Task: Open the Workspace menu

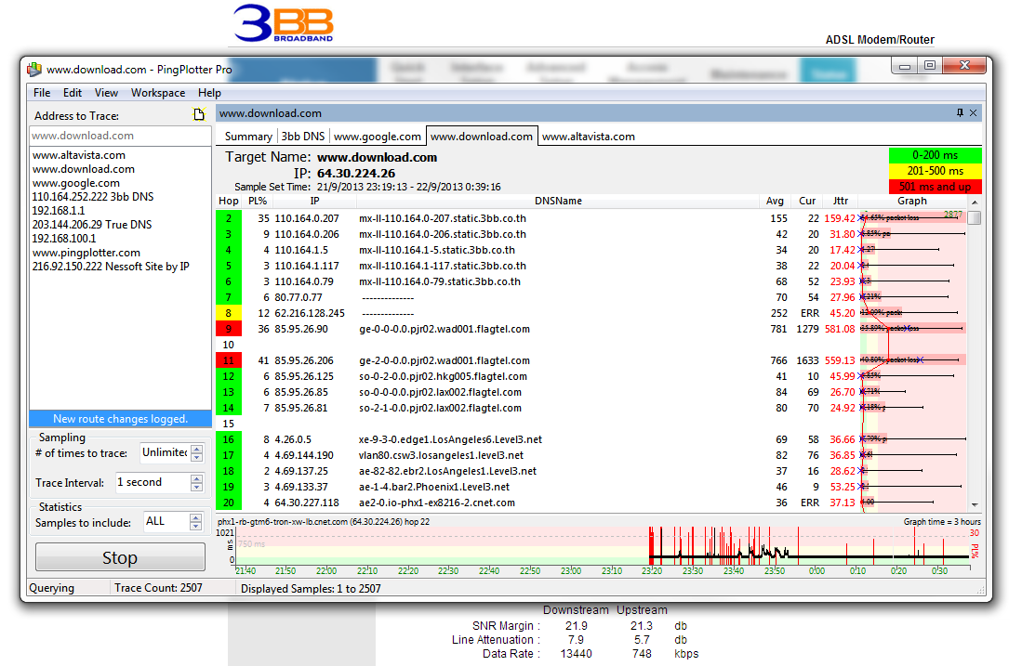Action: pos(158,93)
